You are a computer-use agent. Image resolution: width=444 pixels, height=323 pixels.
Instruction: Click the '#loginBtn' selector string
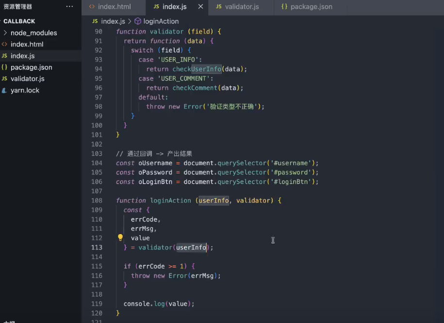pos(291,182)
